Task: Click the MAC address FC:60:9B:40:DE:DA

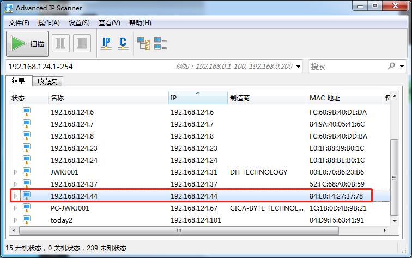Action: click(338, 112)
